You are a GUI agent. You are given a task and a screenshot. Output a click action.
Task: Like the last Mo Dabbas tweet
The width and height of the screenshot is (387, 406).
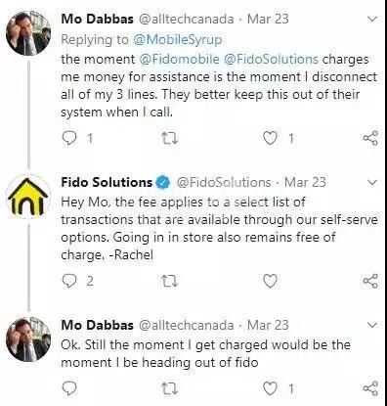tap(270, 388)
